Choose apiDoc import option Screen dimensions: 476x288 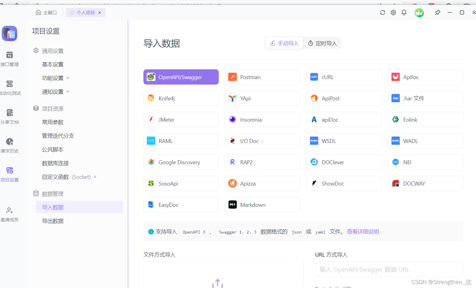pyautogui.click(x=344, y=120)
